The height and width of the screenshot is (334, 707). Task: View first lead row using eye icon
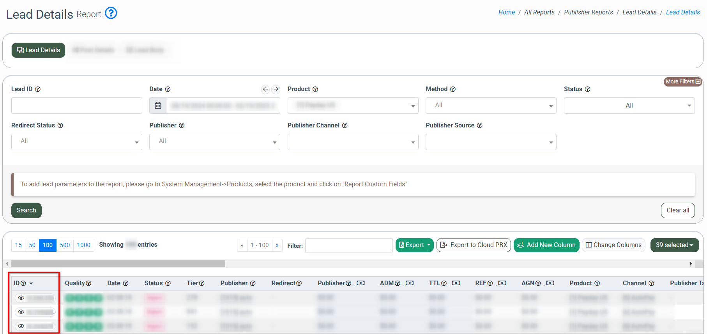pyautogui.click(x=21, y=298)
